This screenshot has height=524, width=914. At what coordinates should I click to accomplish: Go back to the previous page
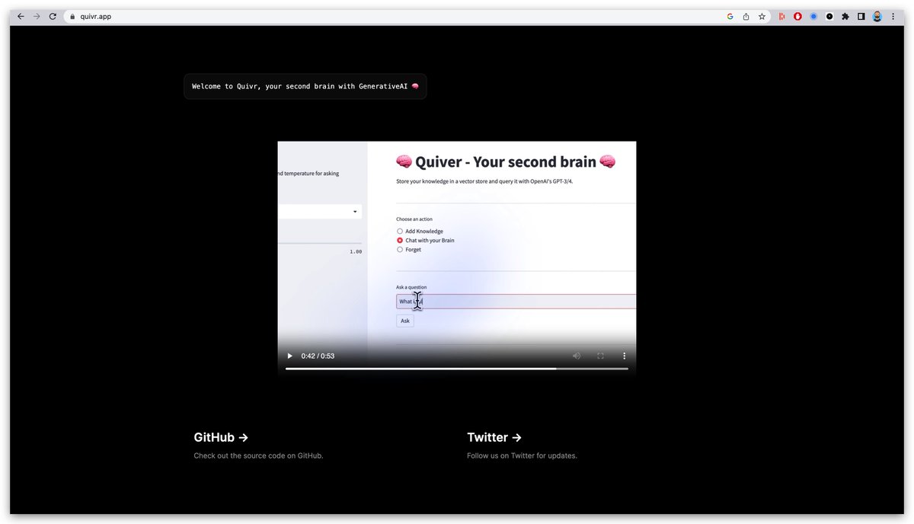[x=21, y=16]
